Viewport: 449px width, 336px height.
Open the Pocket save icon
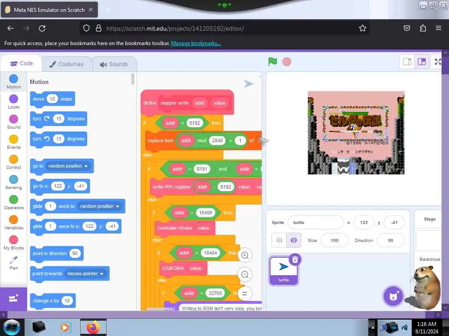(x=406, y=28)
